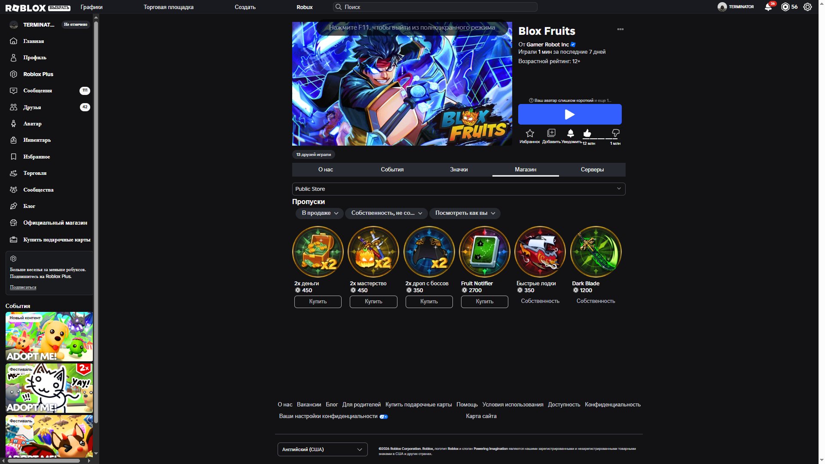Click Купить under 2x деньги pass

tap(318, 302)
